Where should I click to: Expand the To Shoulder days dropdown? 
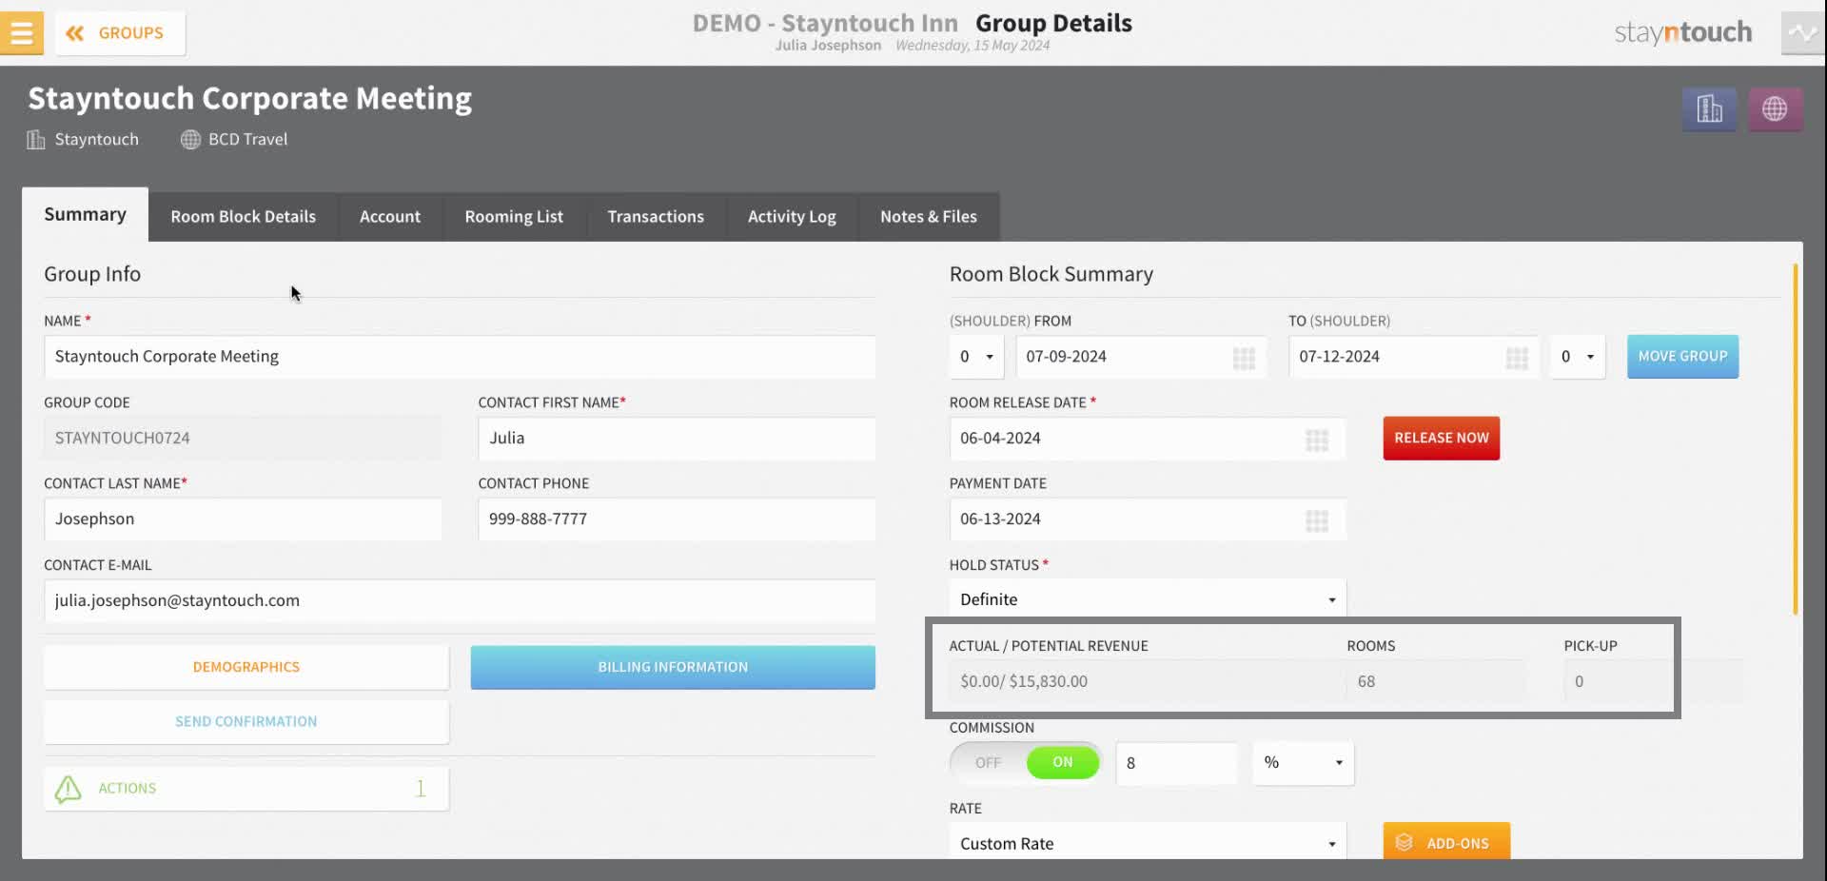pos(1578,357)
